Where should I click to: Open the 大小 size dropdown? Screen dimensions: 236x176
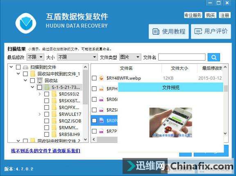77,57
